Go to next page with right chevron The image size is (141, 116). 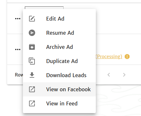point(124,75)
